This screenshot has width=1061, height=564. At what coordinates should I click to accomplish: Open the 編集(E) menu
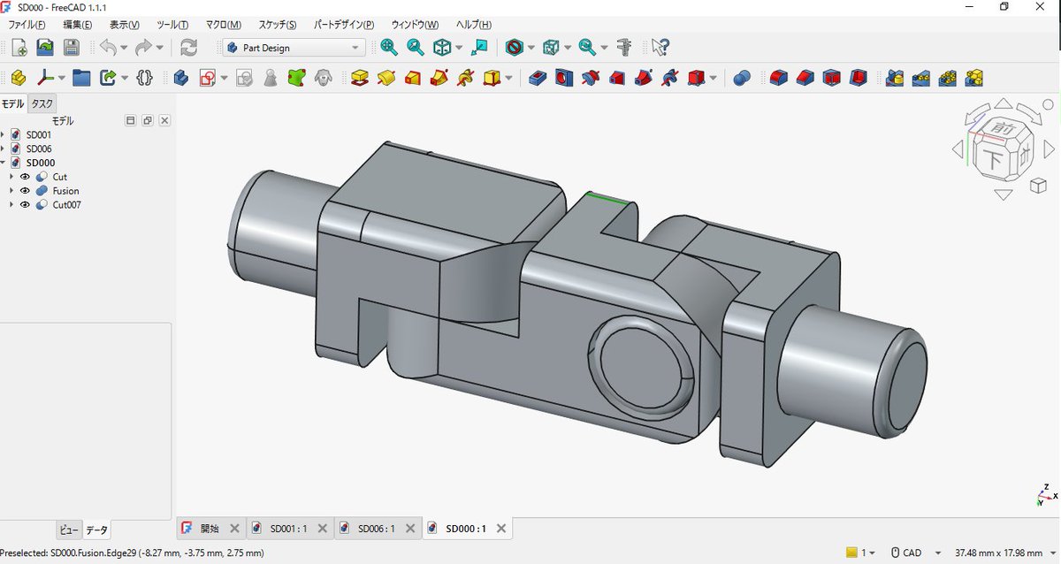tap(78, 25)
